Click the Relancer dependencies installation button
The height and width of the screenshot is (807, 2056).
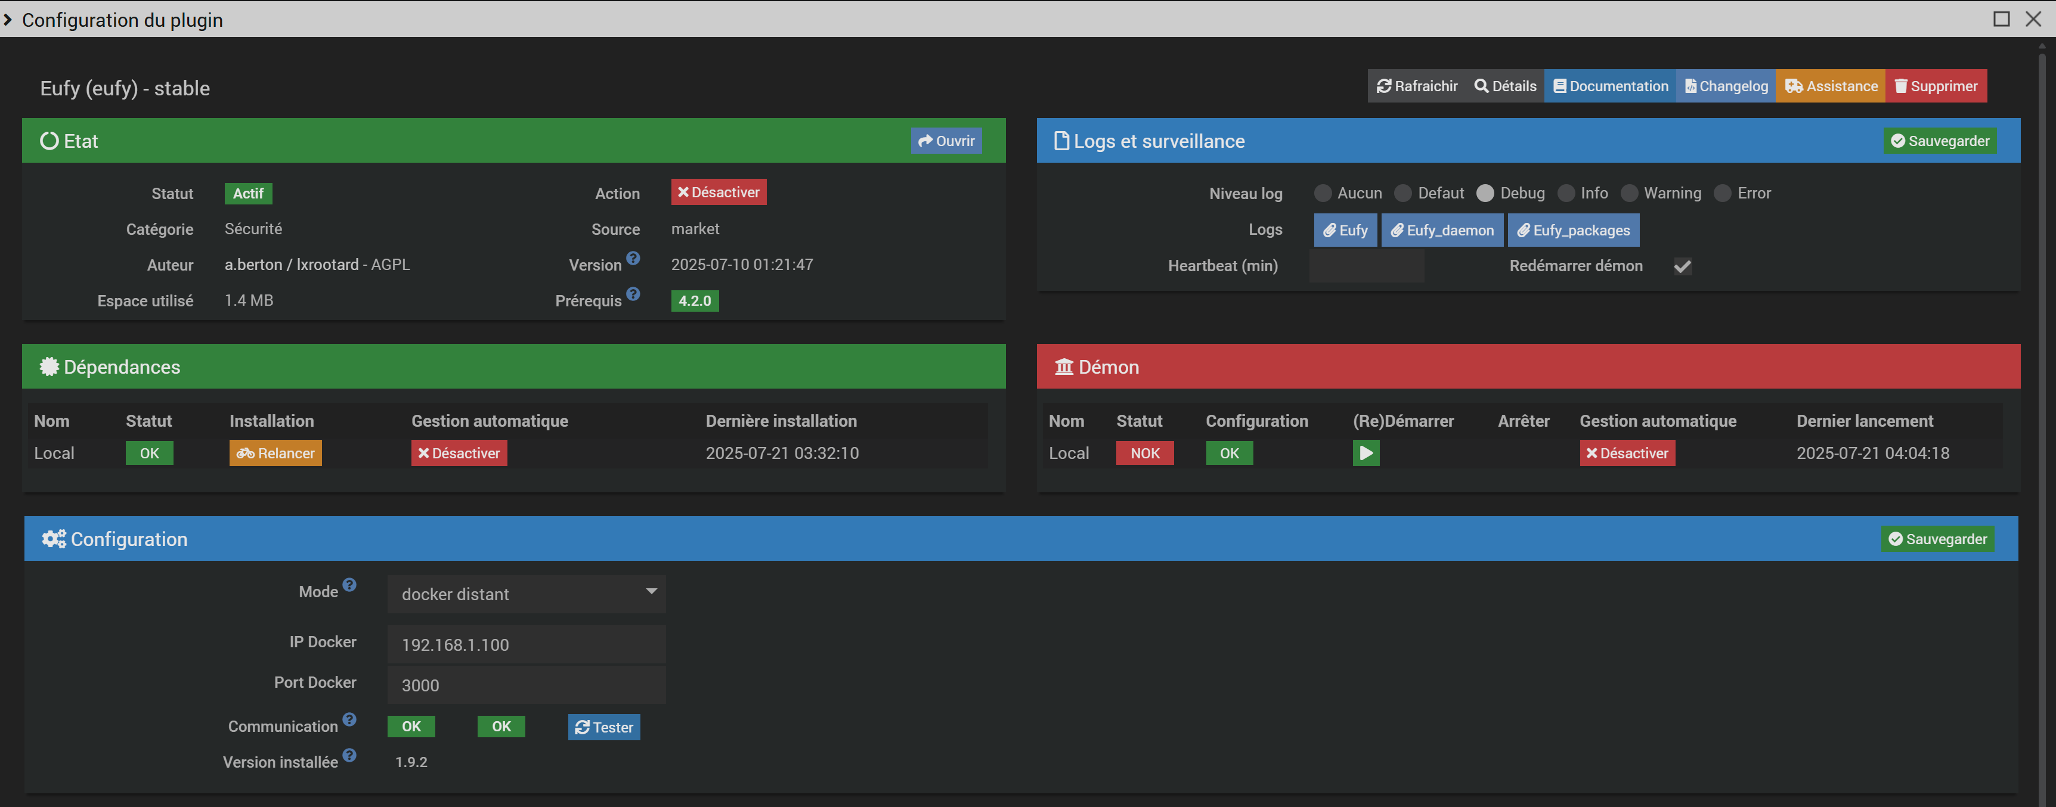(275, 453)
